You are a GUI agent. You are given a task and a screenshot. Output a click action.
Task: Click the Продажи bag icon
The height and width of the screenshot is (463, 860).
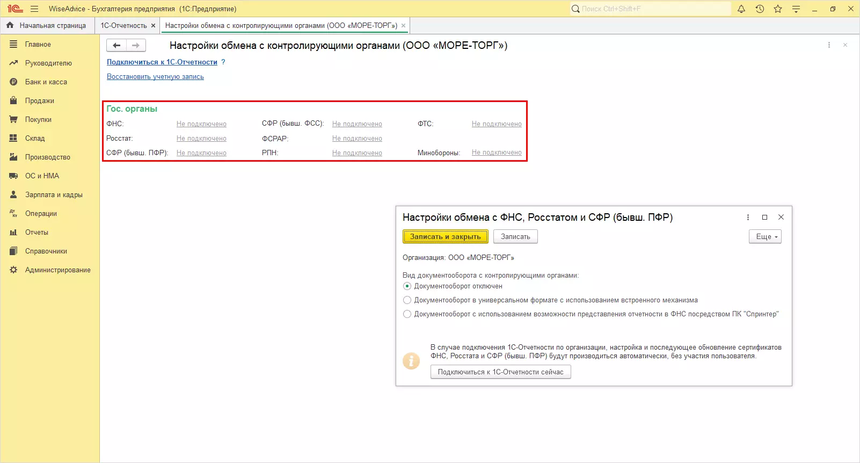pos(13,101)
